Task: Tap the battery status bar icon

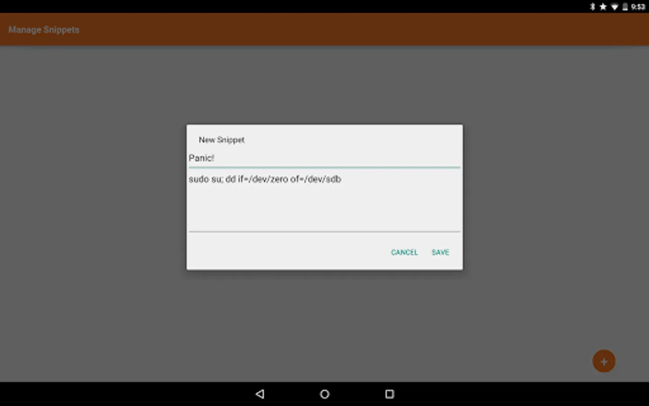Action: click(x=625, y=6)
